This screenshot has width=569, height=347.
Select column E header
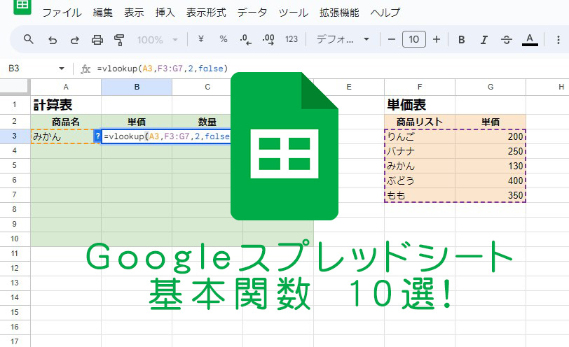pos(349,87)
